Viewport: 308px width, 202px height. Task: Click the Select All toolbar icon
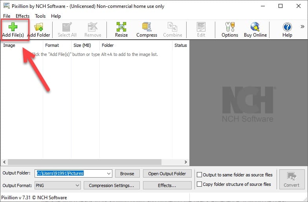(x=67, y=30)
